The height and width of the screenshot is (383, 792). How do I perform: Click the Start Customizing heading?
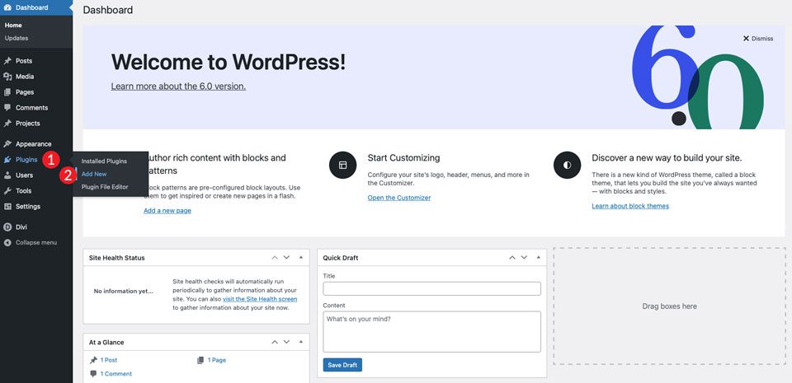coord(403,158)
